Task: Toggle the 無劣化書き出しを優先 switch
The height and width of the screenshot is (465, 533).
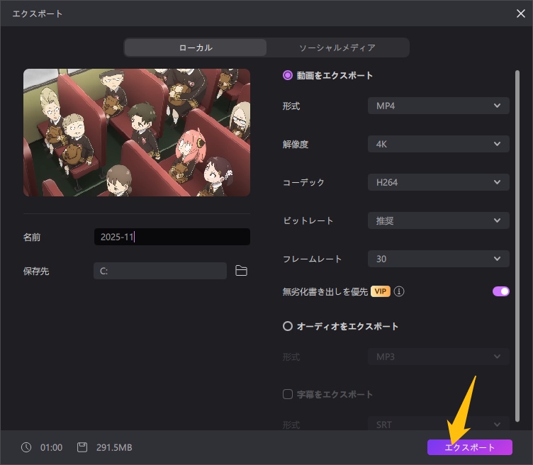Action: [x=500, y=291]
